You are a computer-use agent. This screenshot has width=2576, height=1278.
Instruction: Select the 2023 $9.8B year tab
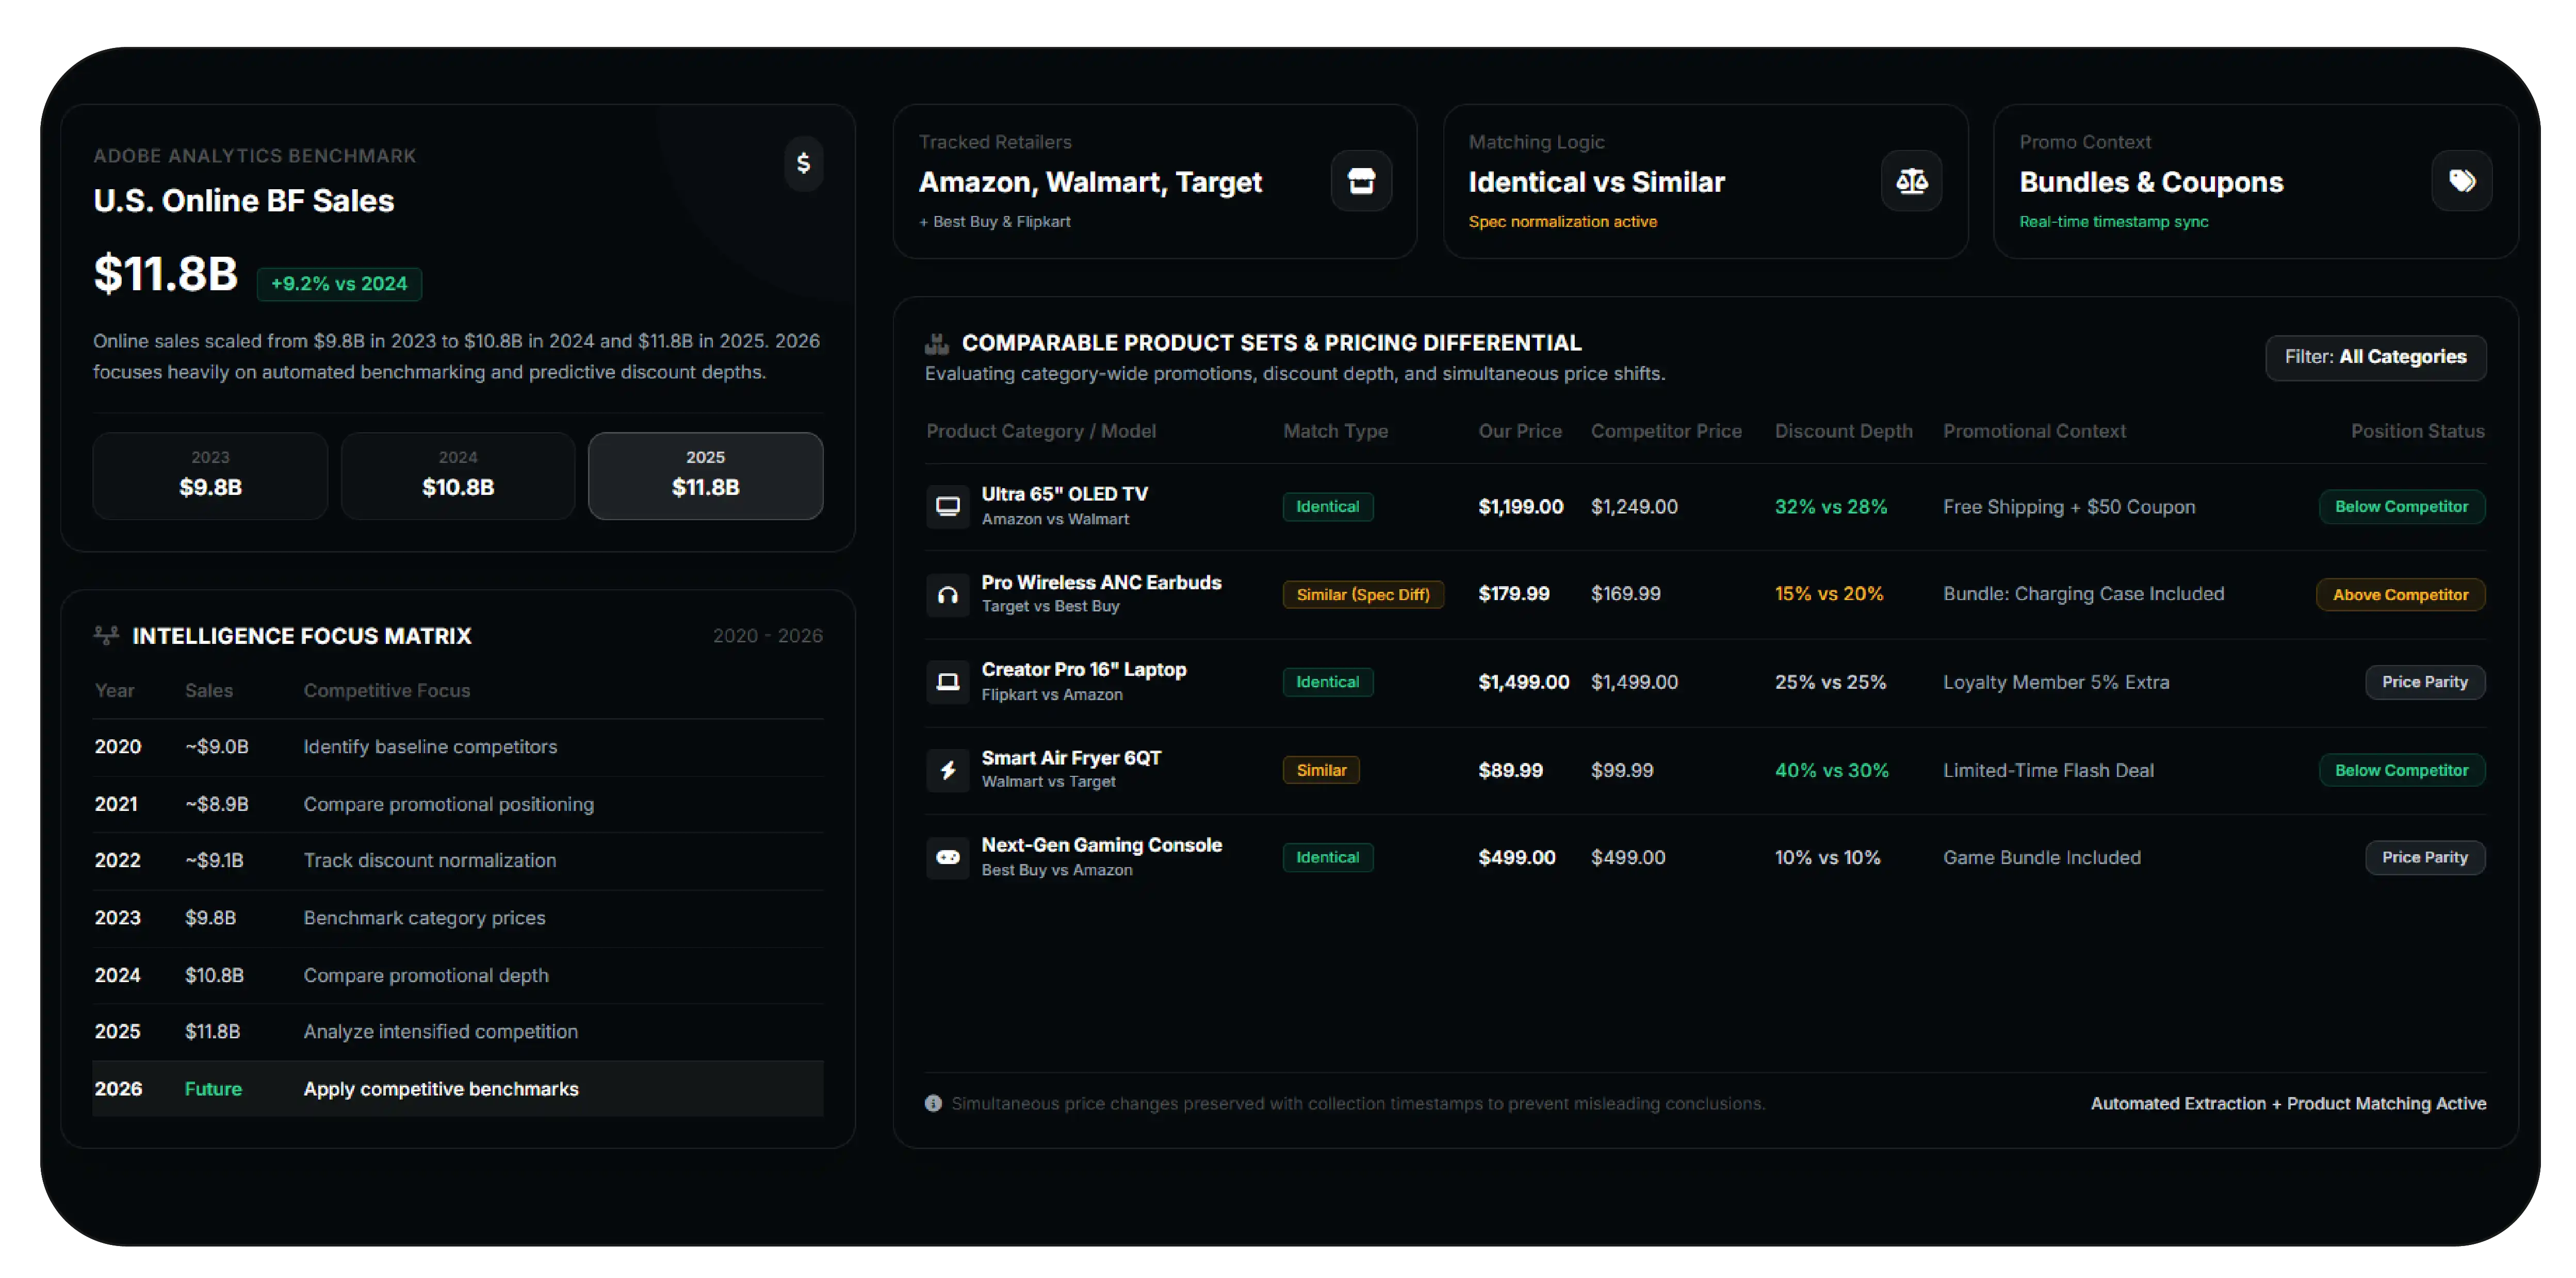click(210, 476)
